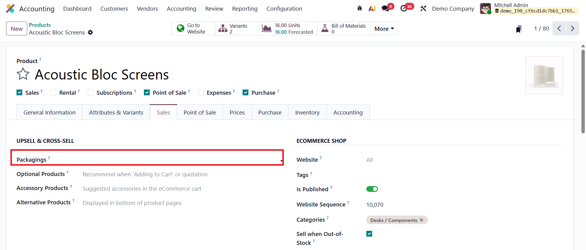
Task: Open the AI assistant icon
Action: 372,9
